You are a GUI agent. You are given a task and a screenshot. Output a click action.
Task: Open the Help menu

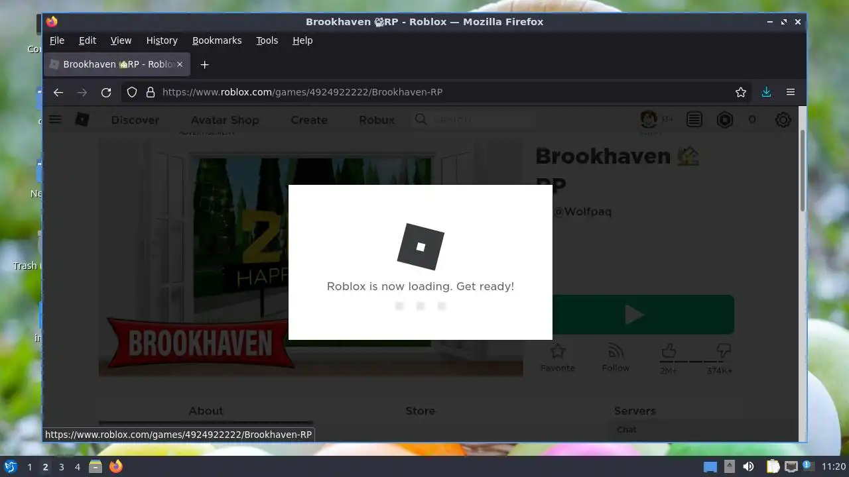click(x=302, y=40)
